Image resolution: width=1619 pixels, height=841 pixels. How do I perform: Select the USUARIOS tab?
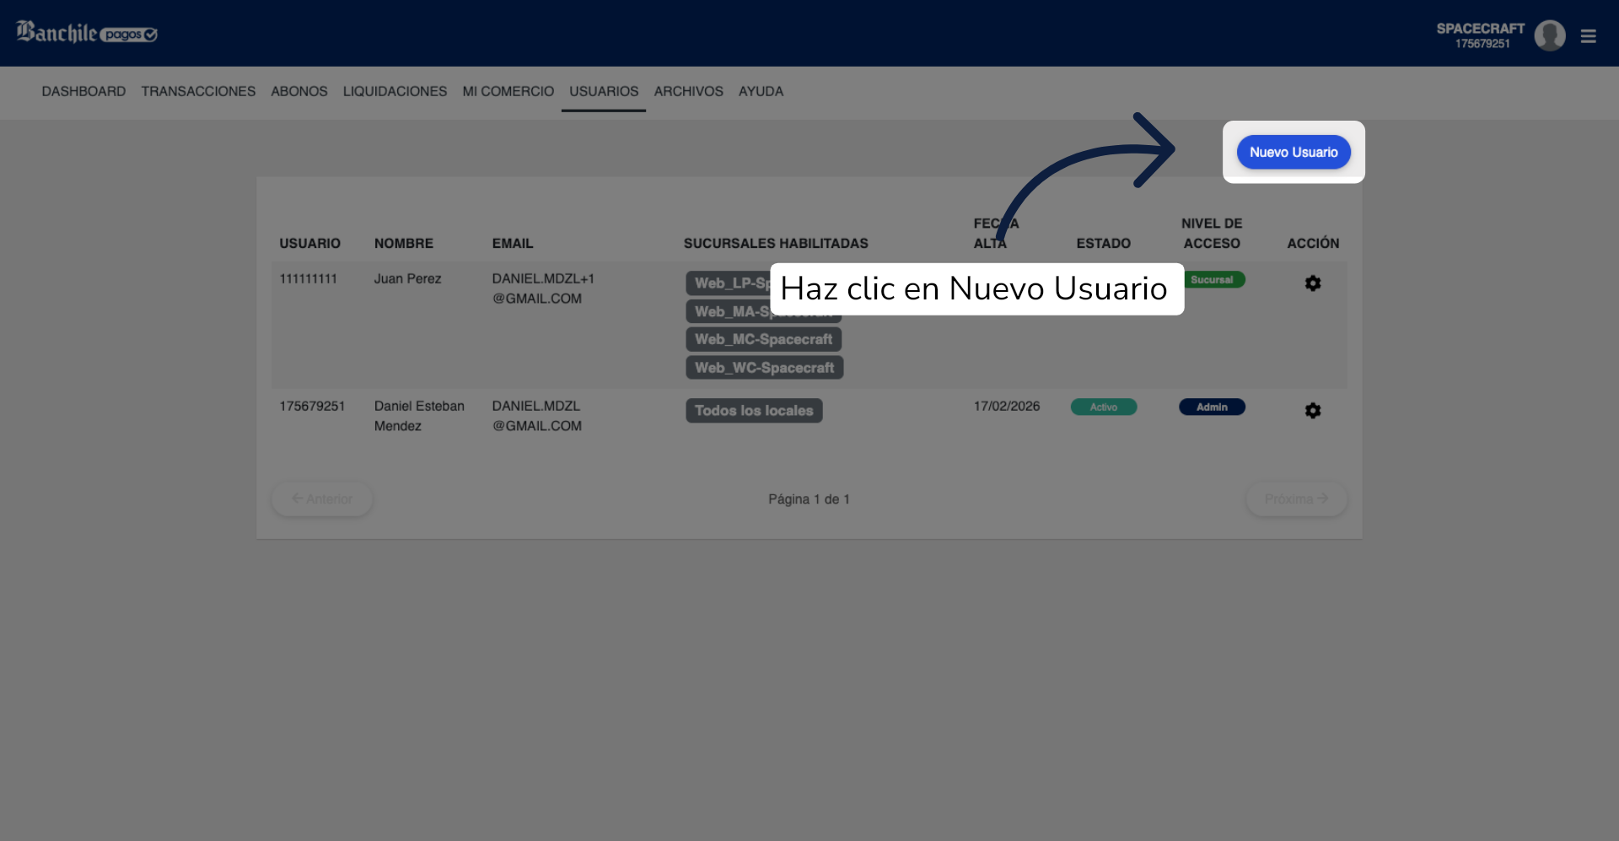604,91
